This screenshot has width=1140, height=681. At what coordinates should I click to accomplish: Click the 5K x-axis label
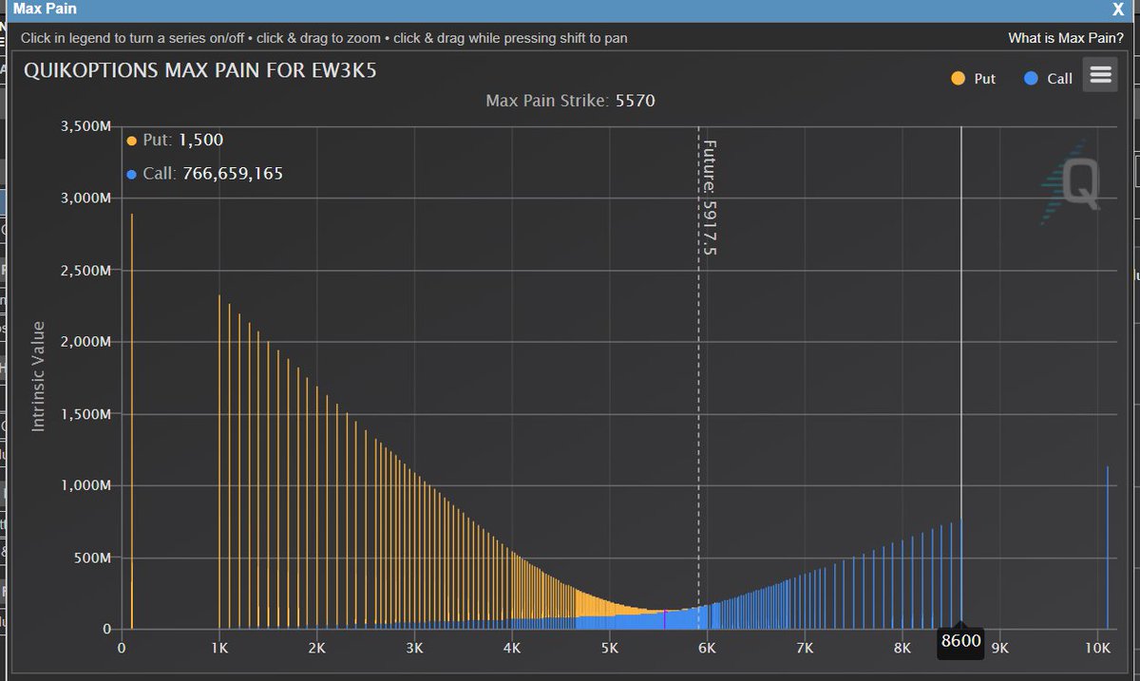click(610, 649)
